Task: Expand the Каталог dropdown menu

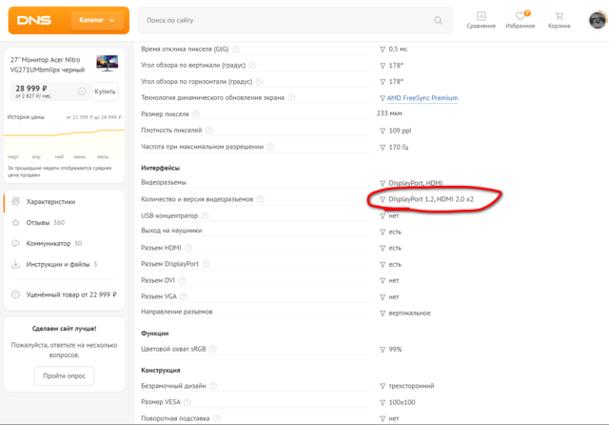Action: coord(101,20)
